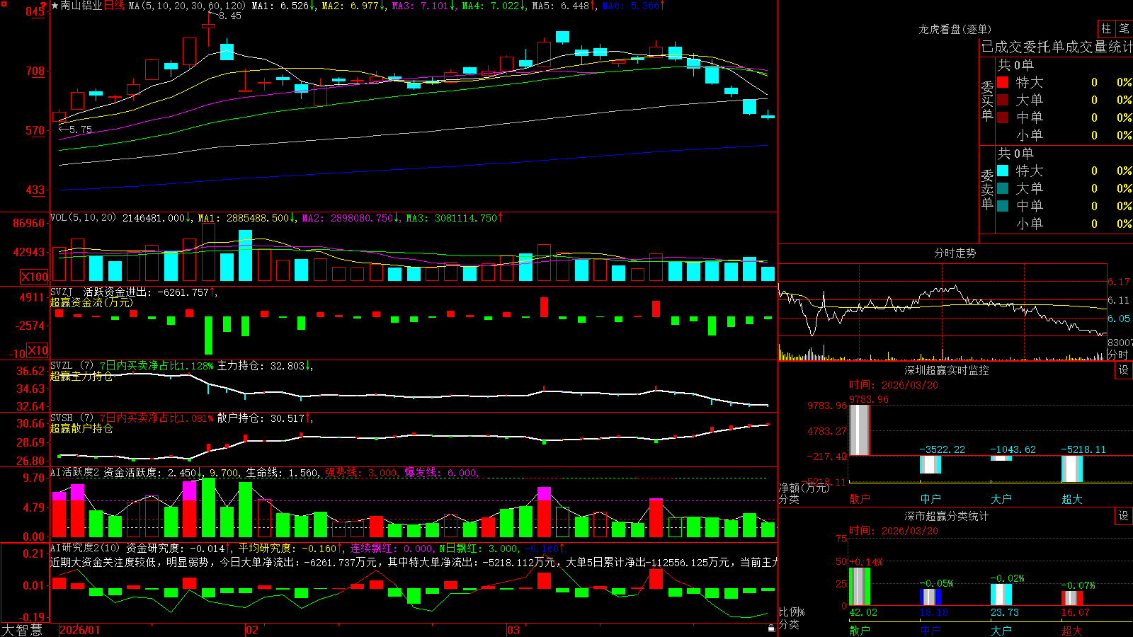Image resolution: width=1133 pixels, height=637 pixels.
Task: Click the 2026/01 date marker on timeline
Action: [79, 630]
